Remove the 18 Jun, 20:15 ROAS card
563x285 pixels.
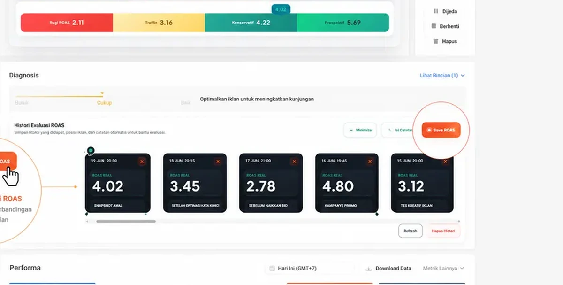pyautogui.click(x=218, y=162)
